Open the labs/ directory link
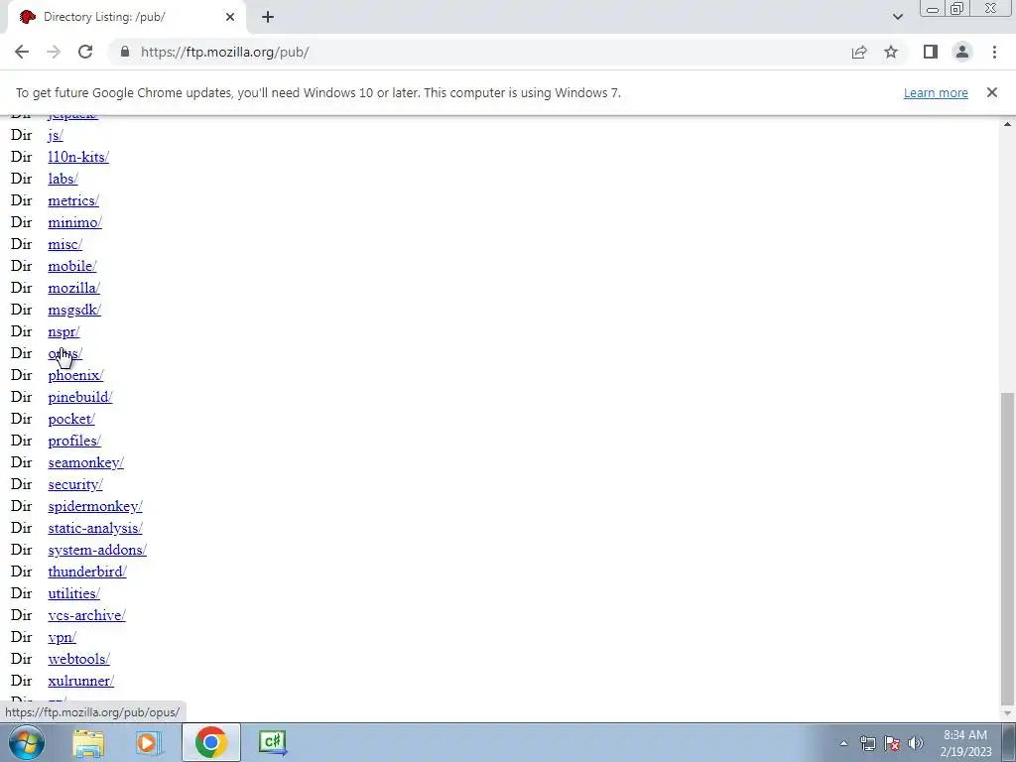Image resolution: width=1016 pixels, height=762 pixels. [63, 179]
